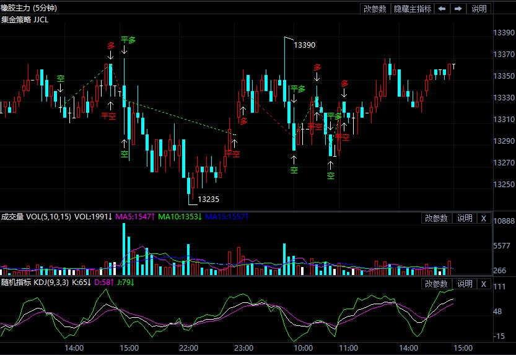Toggle 隐藏主指标 to hide main indicator
Viewport: 516px width, 355px height.
413,9
